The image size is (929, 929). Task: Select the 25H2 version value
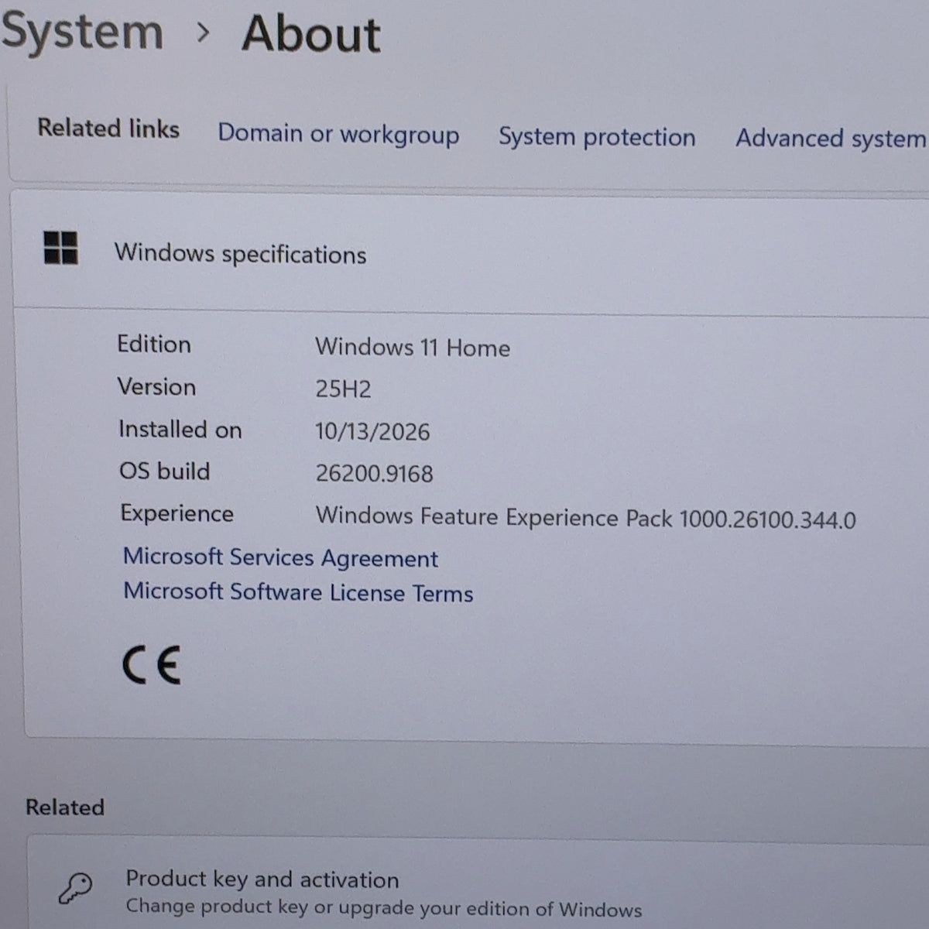343,389
